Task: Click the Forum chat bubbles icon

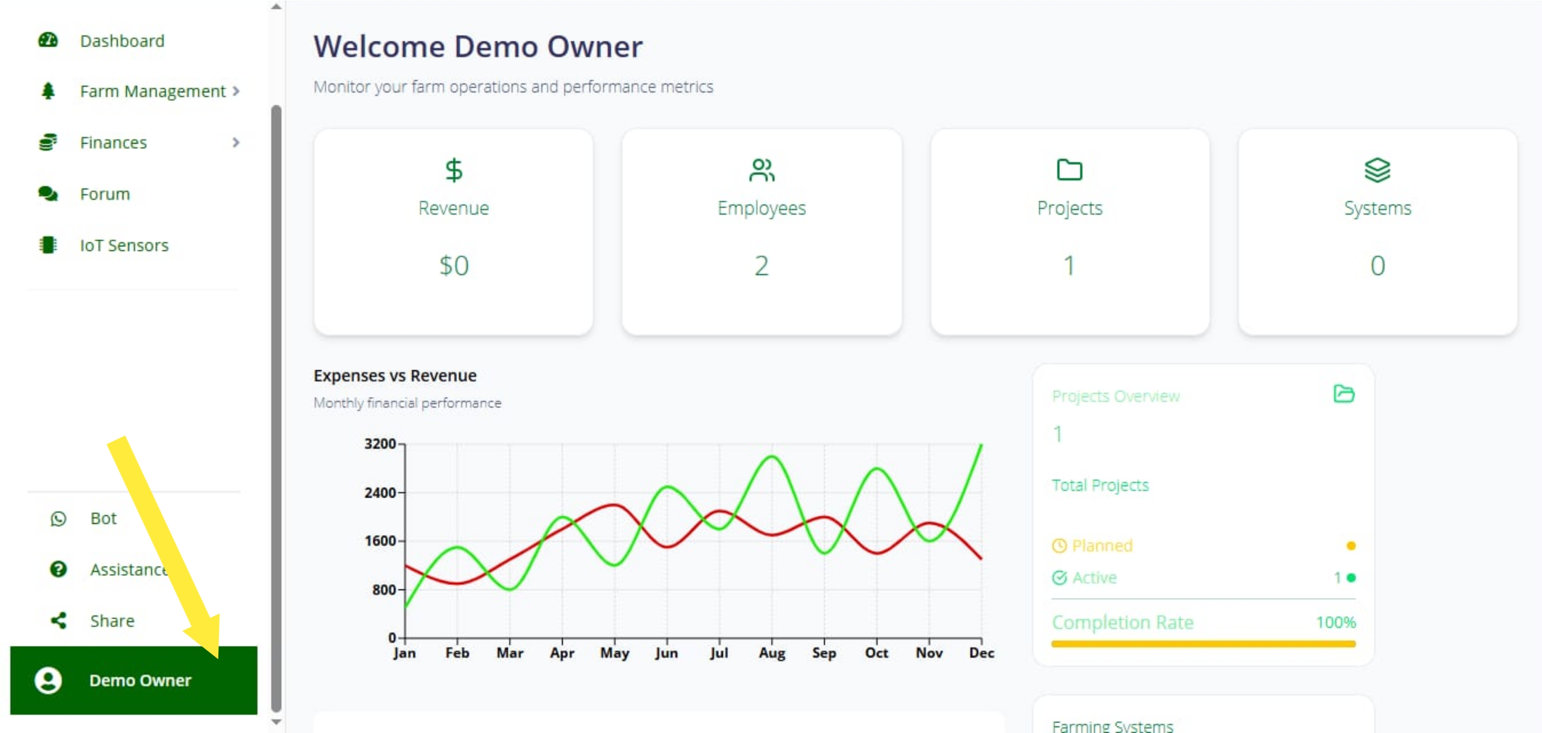Action: tap(48, 194)
